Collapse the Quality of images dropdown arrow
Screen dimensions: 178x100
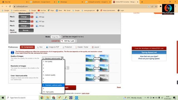(62, 58)
